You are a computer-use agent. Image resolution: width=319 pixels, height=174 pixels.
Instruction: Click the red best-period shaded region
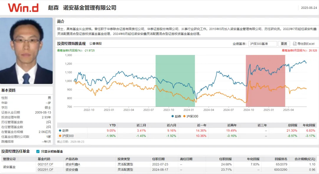[265, 81]
